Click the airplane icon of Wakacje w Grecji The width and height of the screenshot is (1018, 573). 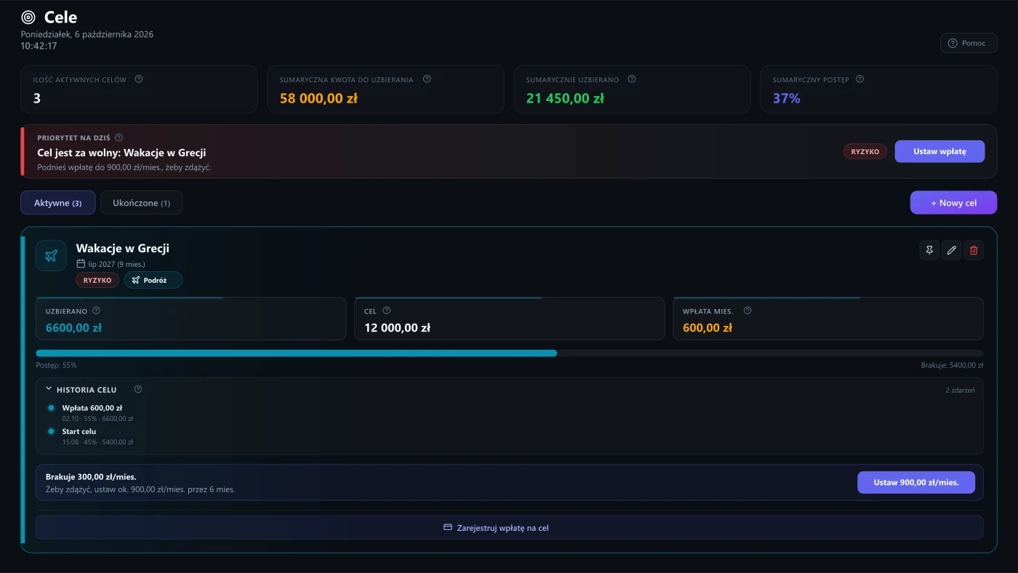51,256
